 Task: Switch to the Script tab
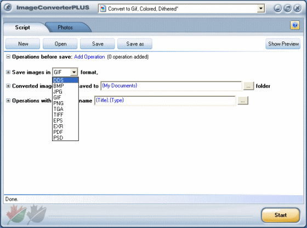pos(22,27)
